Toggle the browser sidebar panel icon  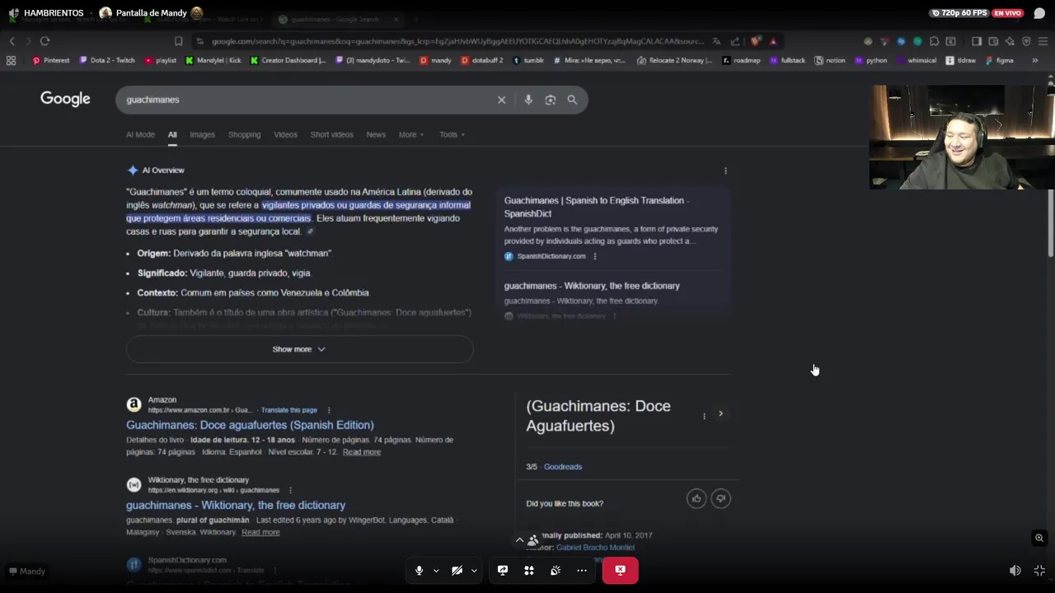[977, 41]
